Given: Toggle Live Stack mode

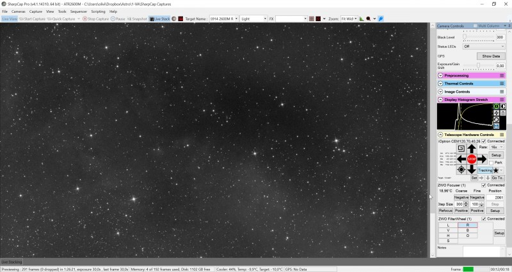Looking at the screenshot, I should (159, 19).
